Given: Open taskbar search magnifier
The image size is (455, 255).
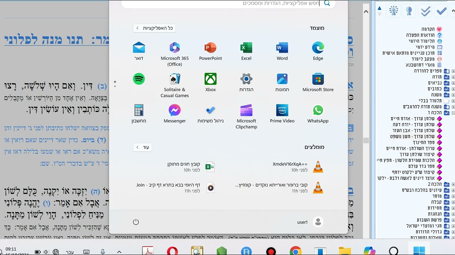Looking at the screenshot, I should pos(394,252).
